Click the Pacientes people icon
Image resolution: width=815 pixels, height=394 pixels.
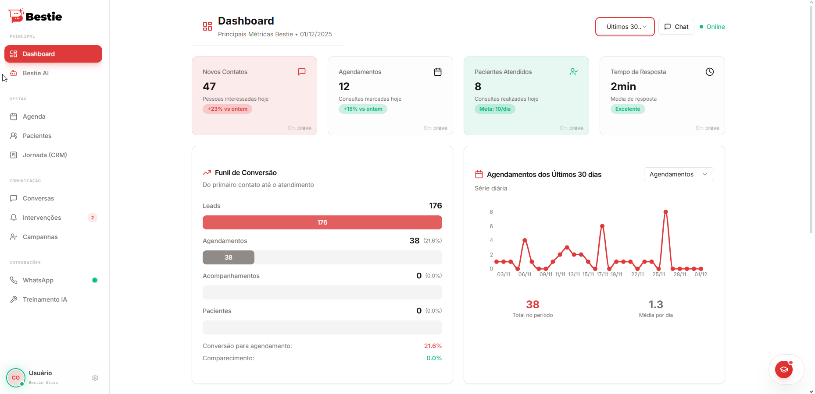pos(14,136)
